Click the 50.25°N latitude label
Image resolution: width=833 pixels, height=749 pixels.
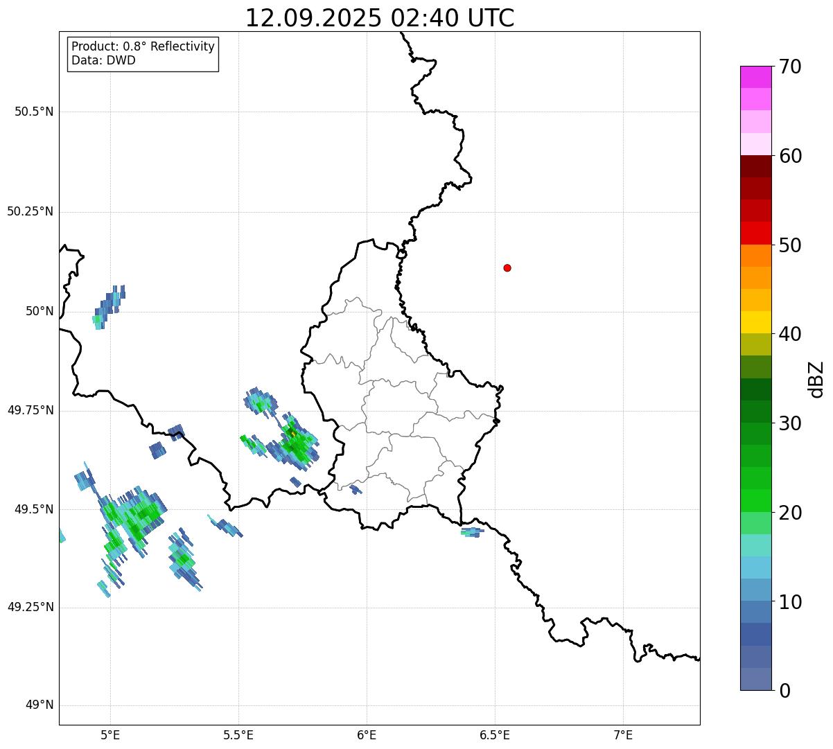pyautogui.click(x=30, y=211)
